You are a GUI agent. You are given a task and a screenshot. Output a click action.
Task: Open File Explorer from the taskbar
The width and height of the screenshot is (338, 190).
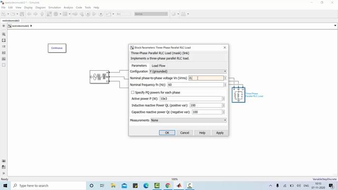click(x=113, y=185)
